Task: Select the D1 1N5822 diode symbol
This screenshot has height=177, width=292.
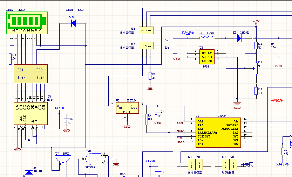Action: pyautogui.click(x=240, y=38)
